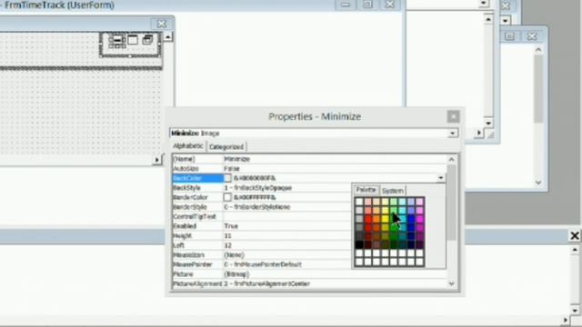The height and width of the screenshot is (327, 582).
Task: Select the BorderColor property name
Action: 197,197
